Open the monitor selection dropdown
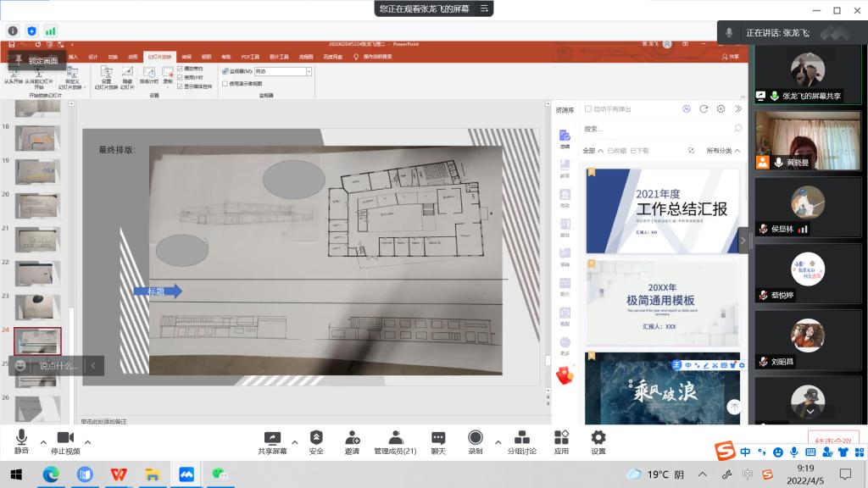 [309, 72]
